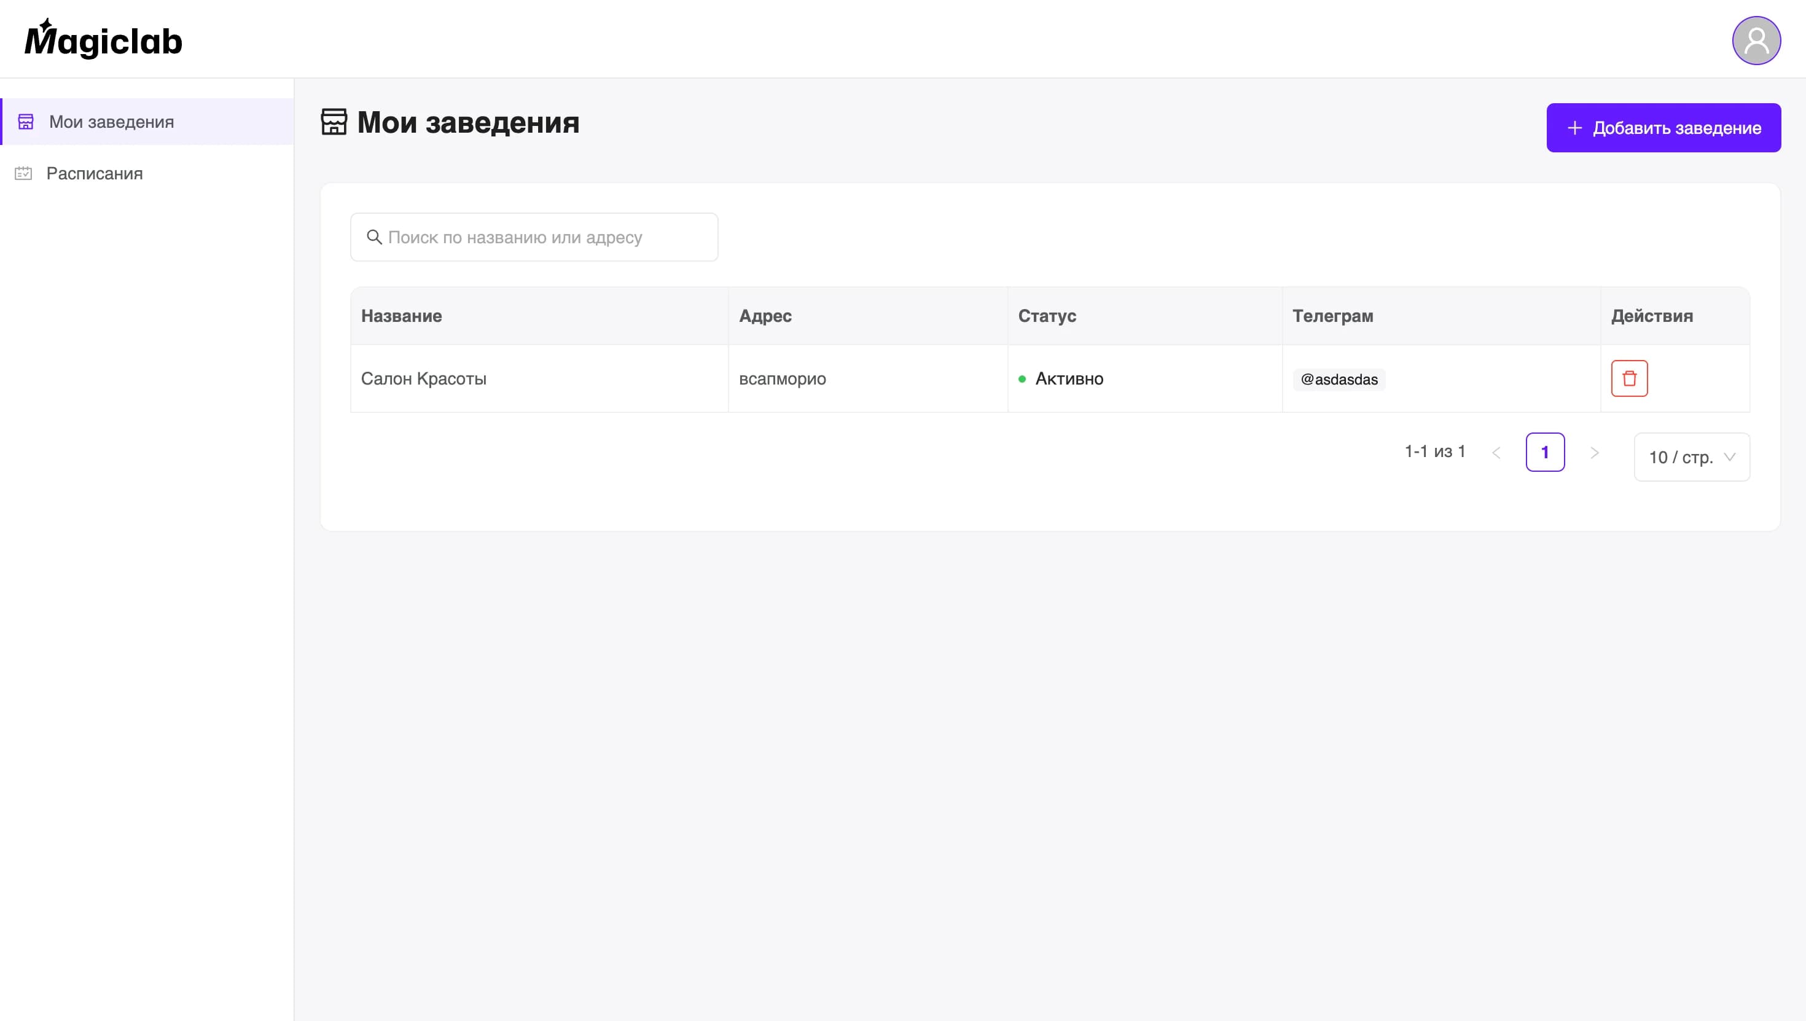Click the storefront icon in the page header

click(333, 122)
